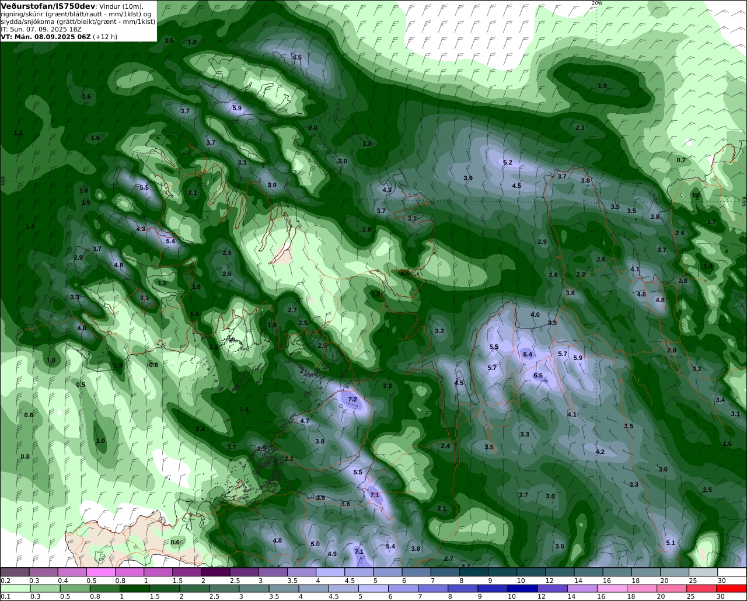Click the 7.2 precipitation value on the map
The height and width of the screenshot is (601, 747).
click(352, 400)
